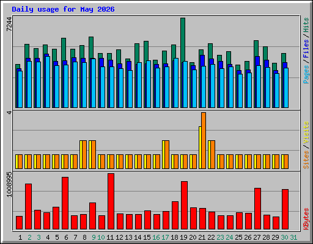313x244 pixels.
Task: Select the red KBytes bar for day 1
Action: tap(20, 223)
